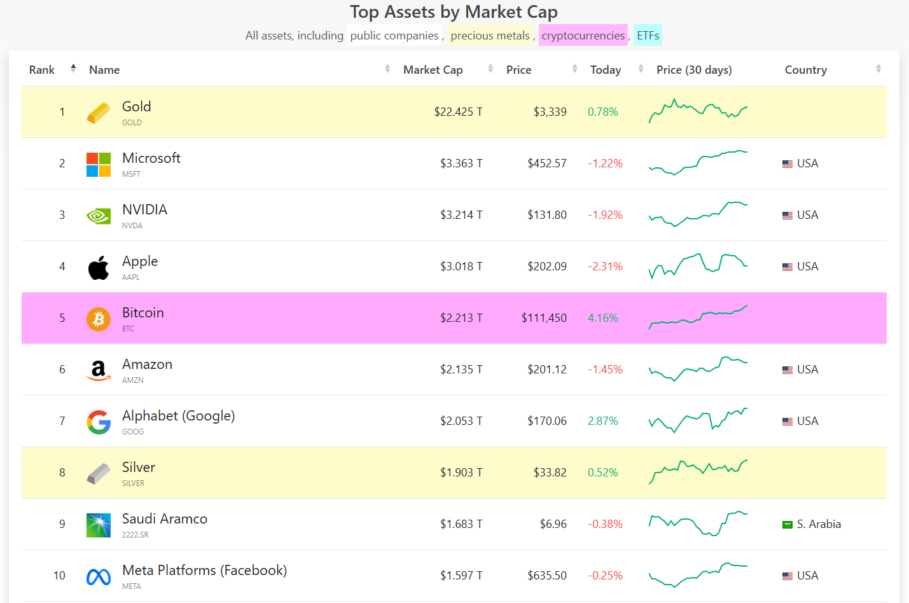Click the USA flag in Microsoft row
Image resolution: width=909 pixels, height=603 pixels.
[788, 164]
